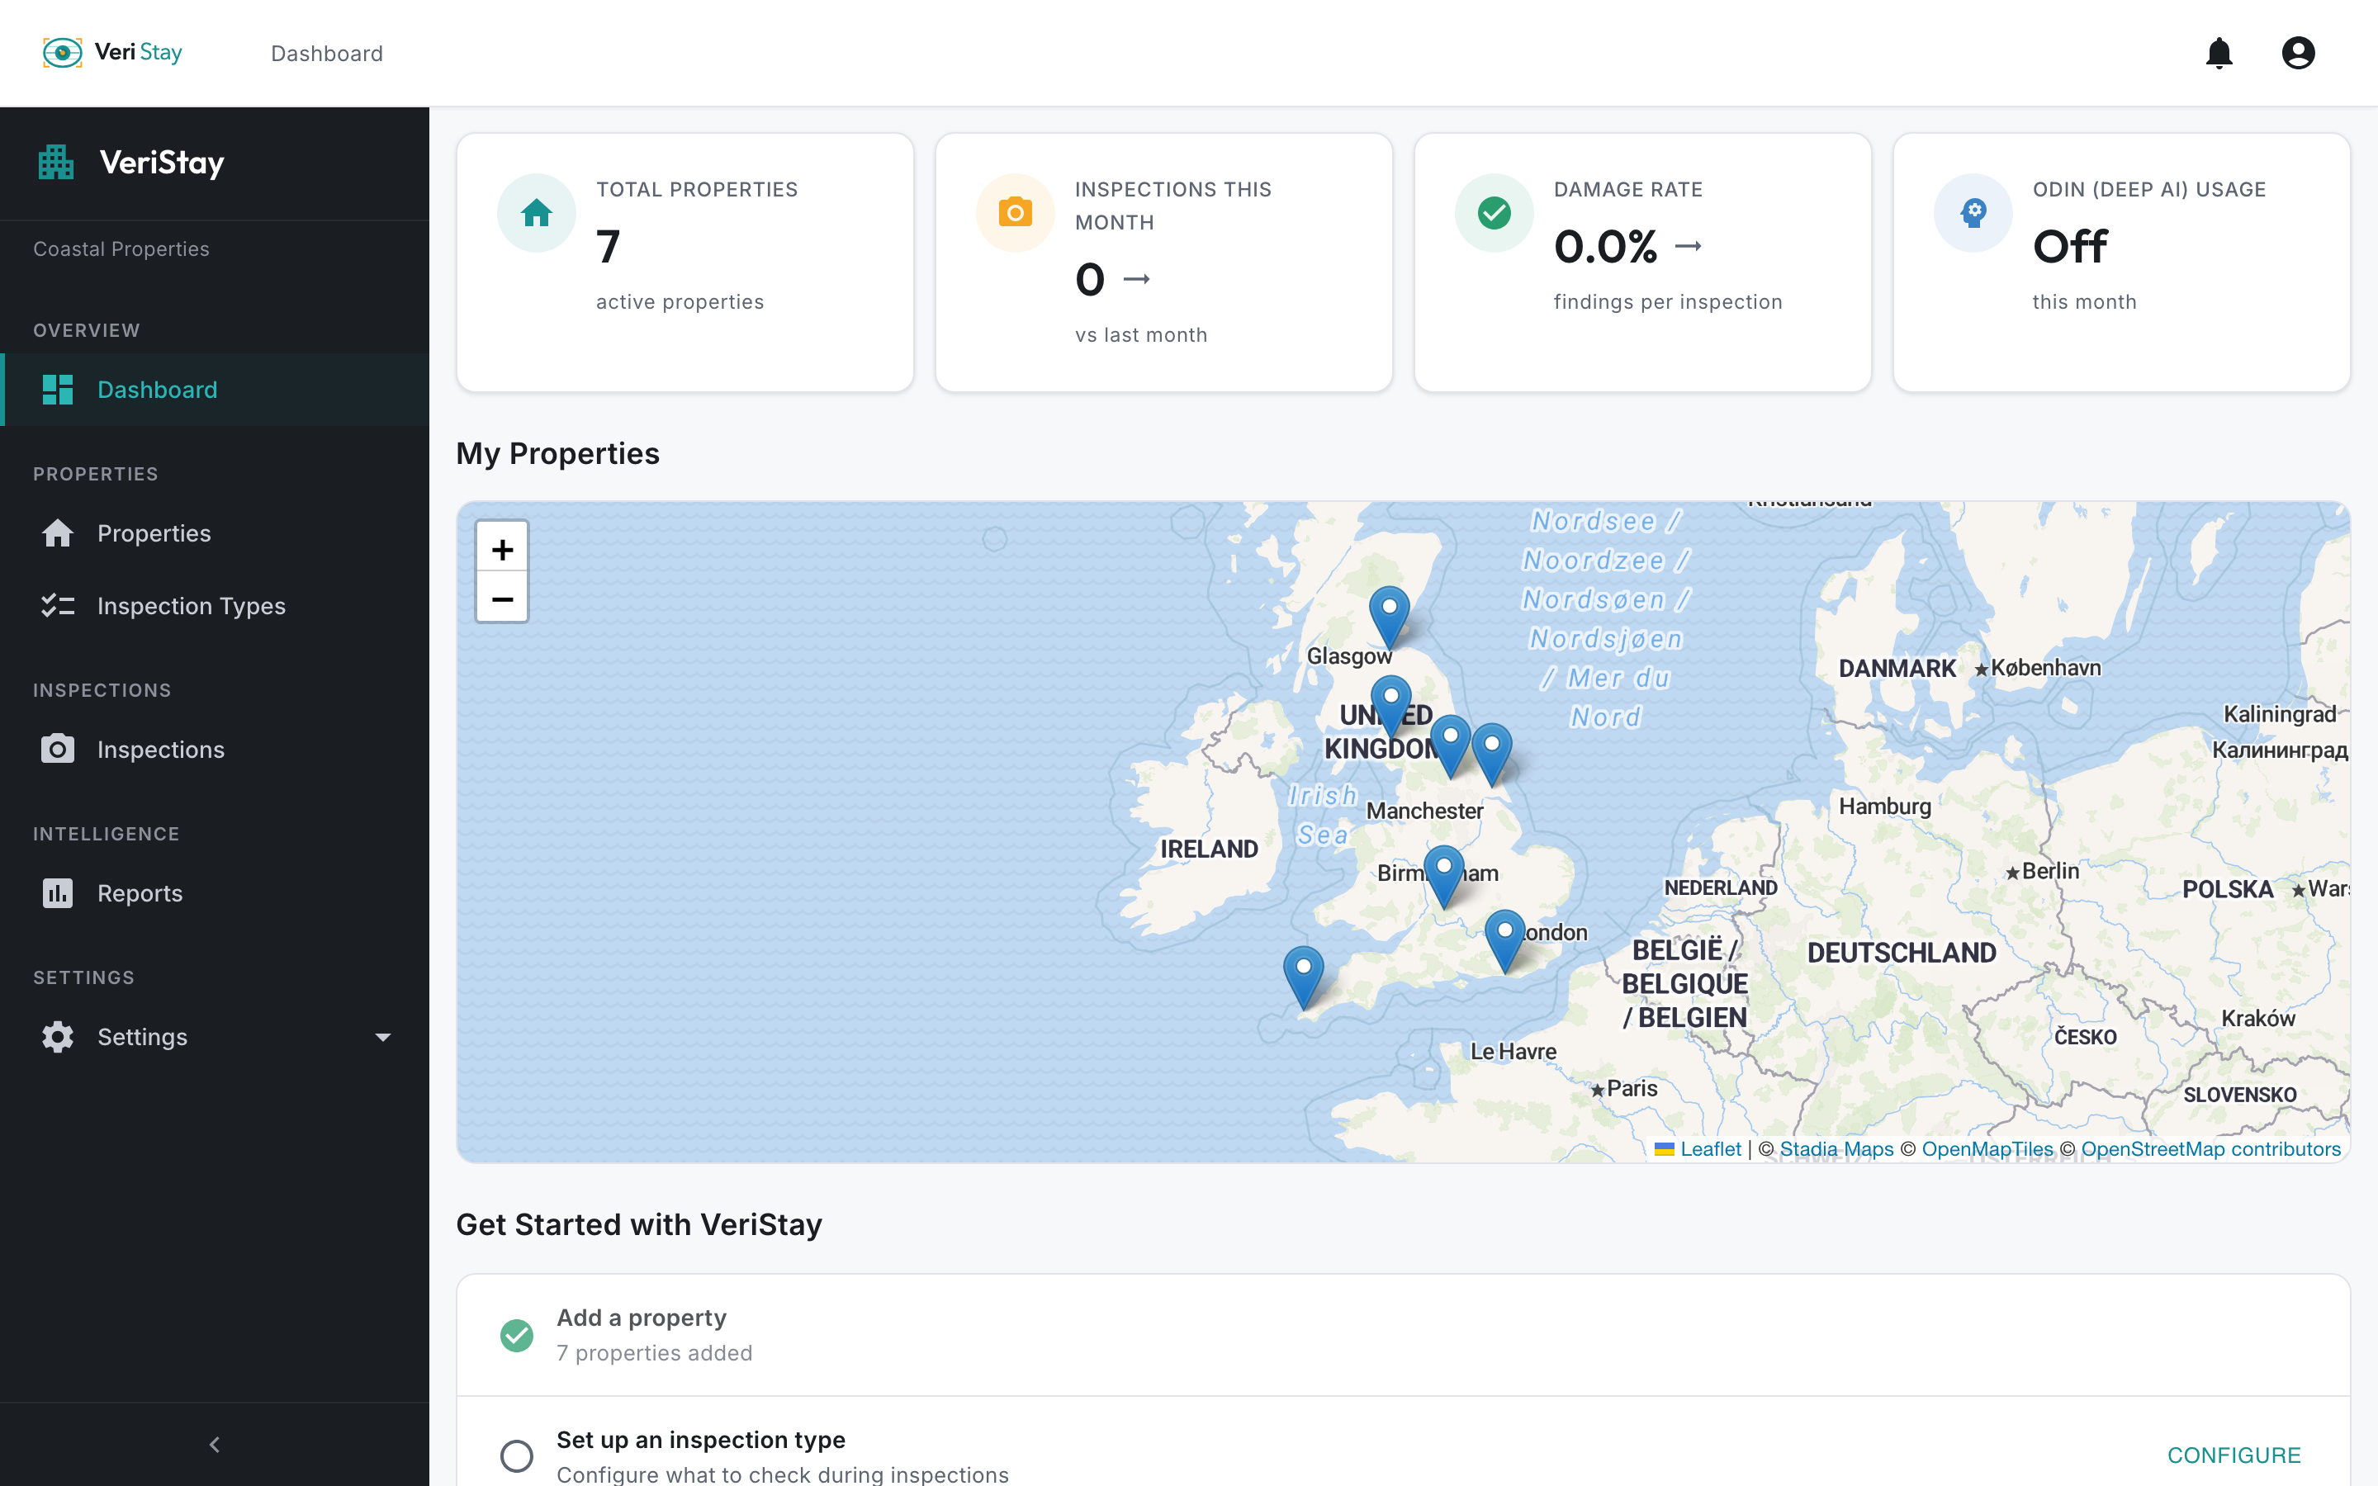The width and height of the screenshot is (2378, 1486).
Task: Click the ODIN (Deep AI) brain icon
Action: click(x=1972, y=211)
